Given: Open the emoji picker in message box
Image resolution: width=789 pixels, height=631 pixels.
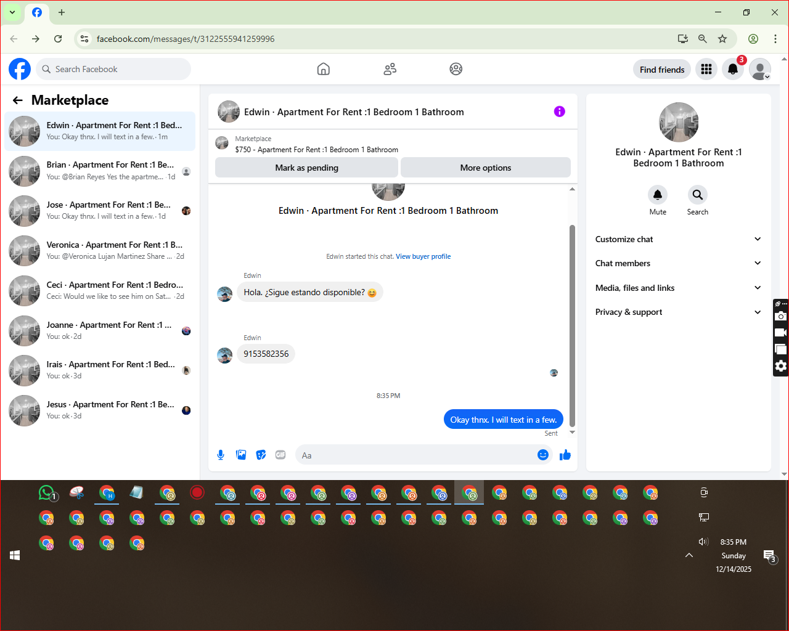Looking at the screenshot, I should tap(543, 455).
